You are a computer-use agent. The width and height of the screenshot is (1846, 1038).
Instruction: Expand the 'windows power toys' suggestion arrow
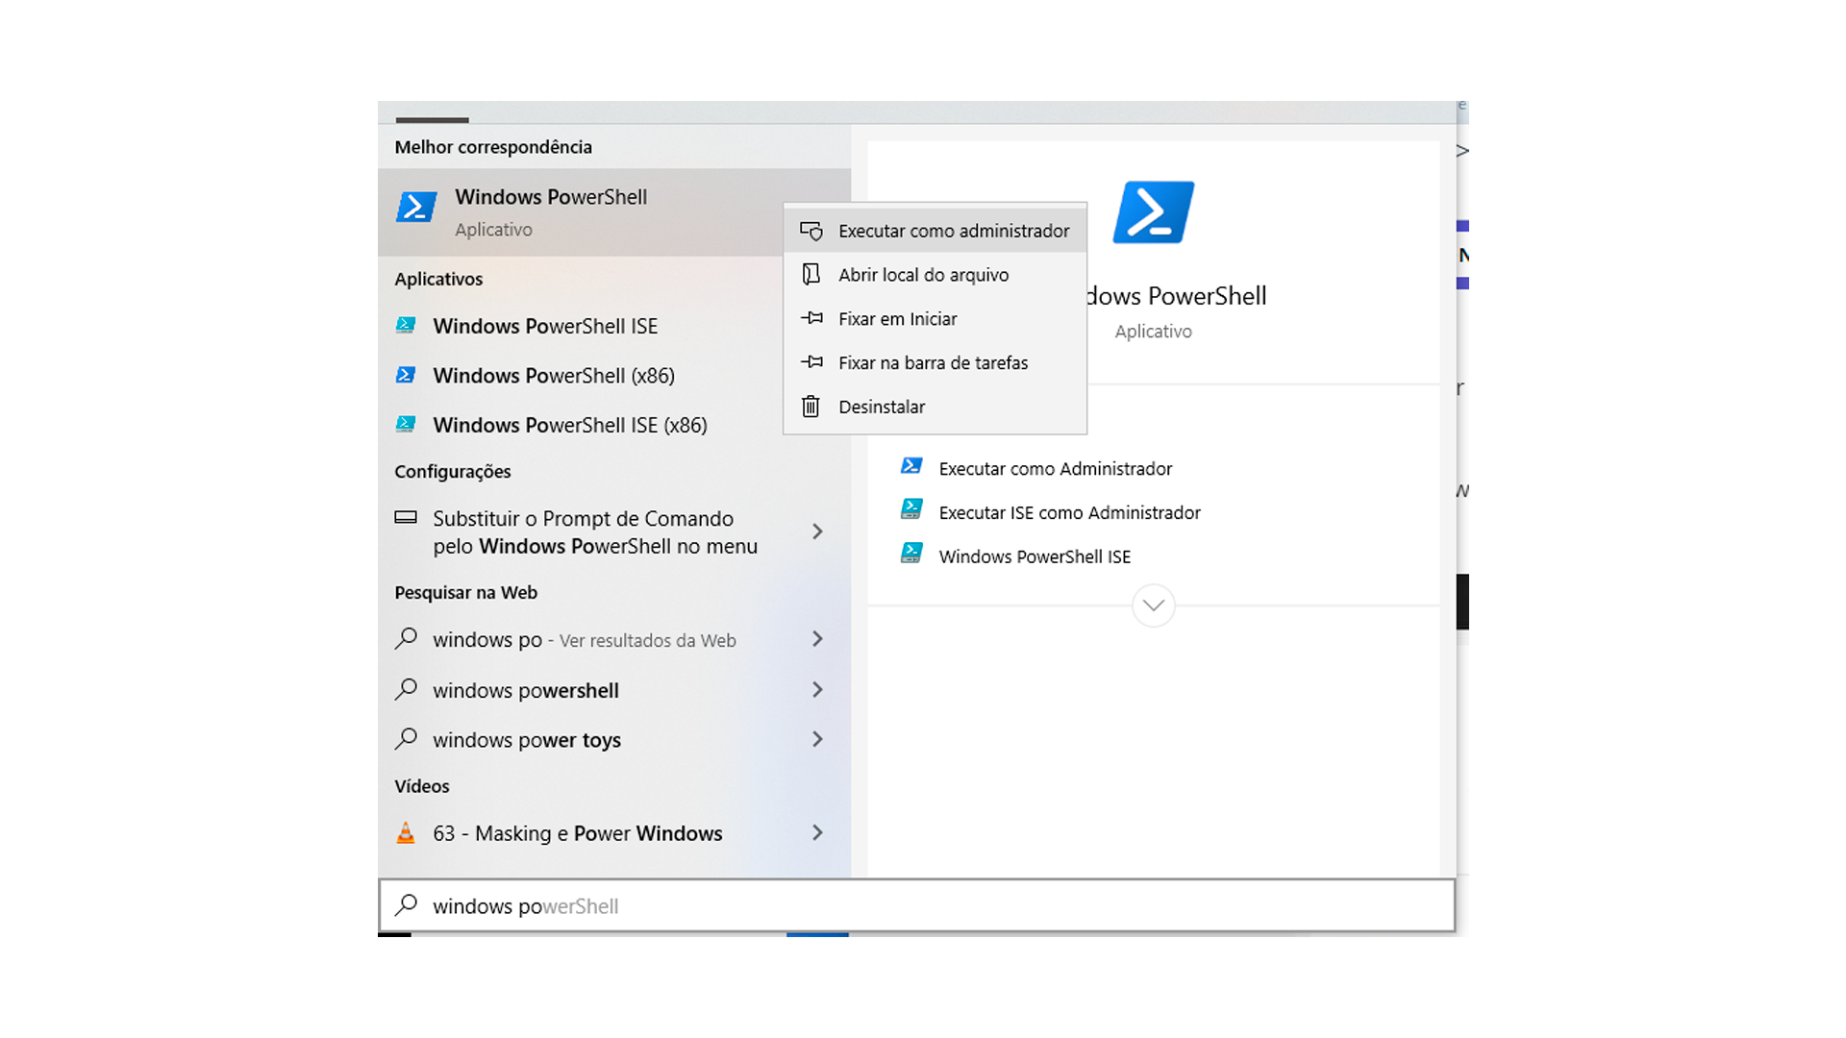817,739
